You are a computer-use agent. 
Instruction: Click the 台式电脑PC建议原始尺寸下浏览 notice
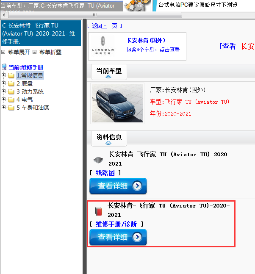(x=198, y=5)
